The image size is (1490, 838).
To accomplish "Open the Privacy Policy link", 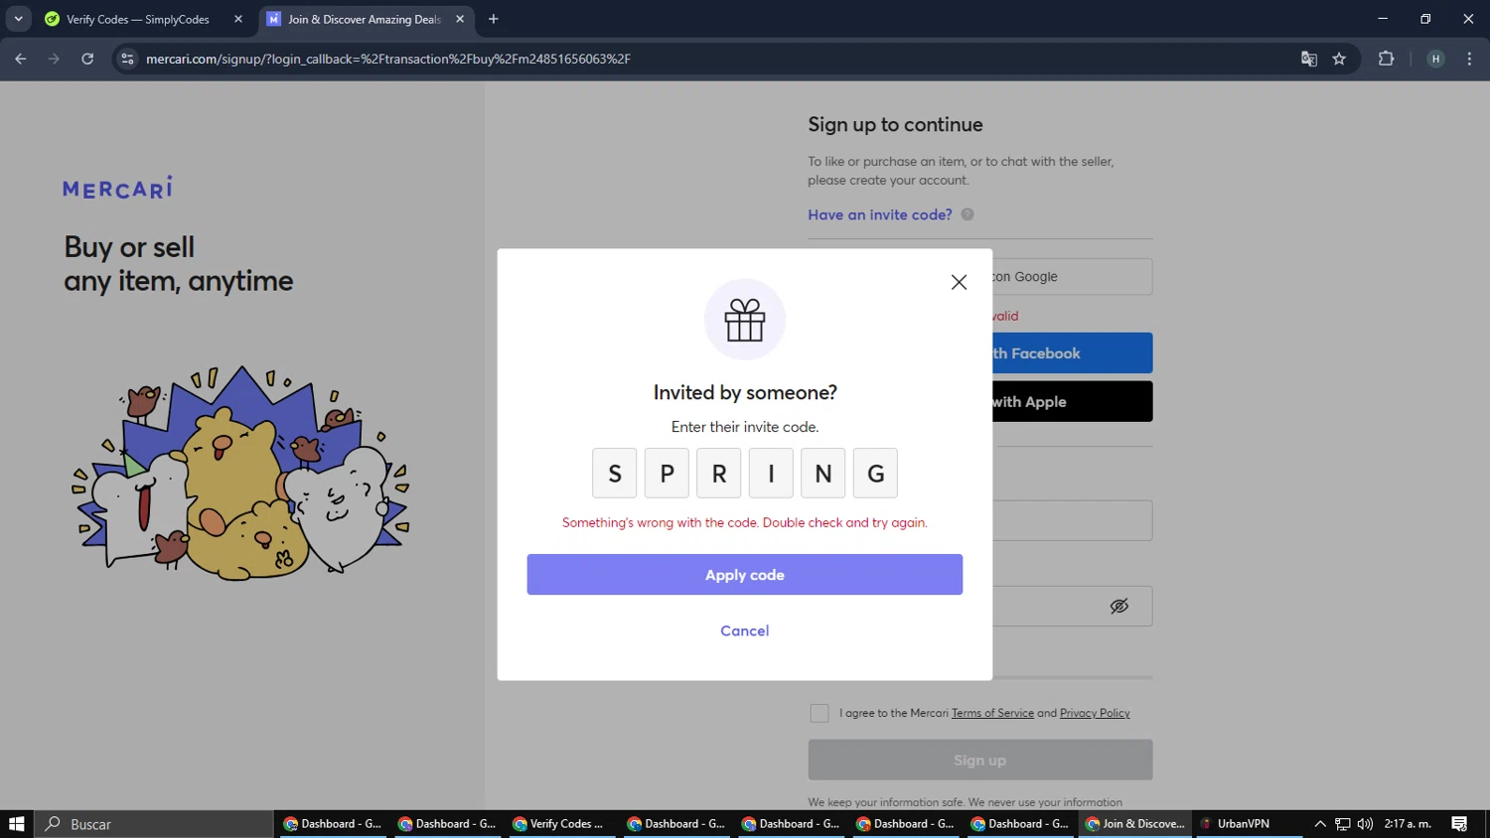I will 1095,713.
